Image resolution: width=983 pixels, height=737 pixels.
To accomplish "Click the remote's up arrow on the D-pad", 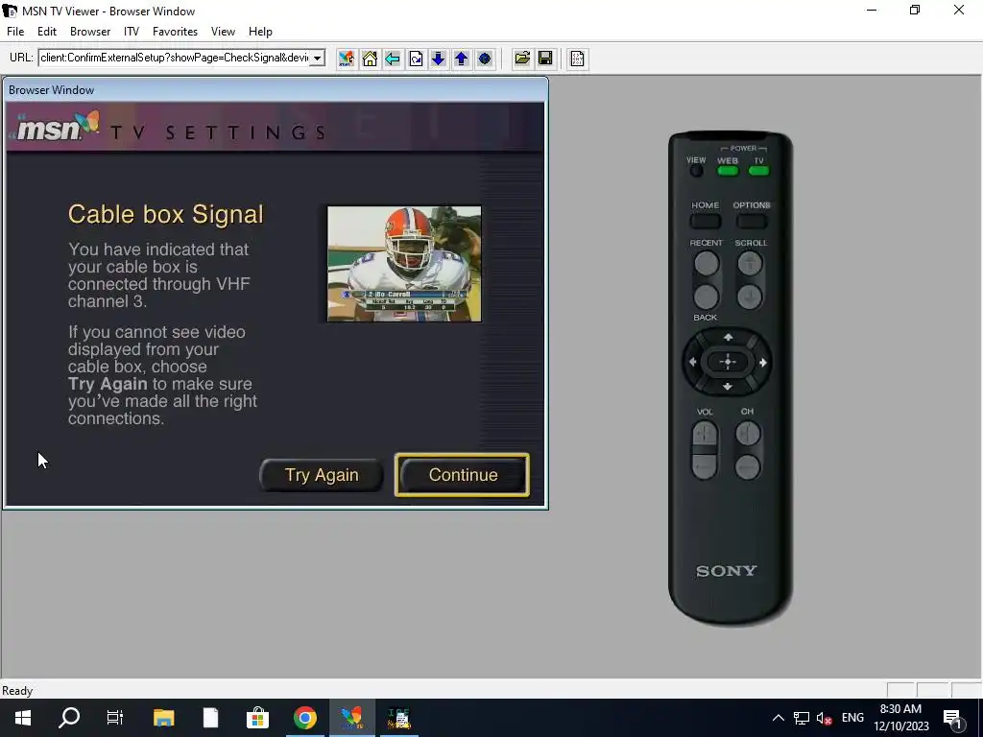I will pos(728,337).
